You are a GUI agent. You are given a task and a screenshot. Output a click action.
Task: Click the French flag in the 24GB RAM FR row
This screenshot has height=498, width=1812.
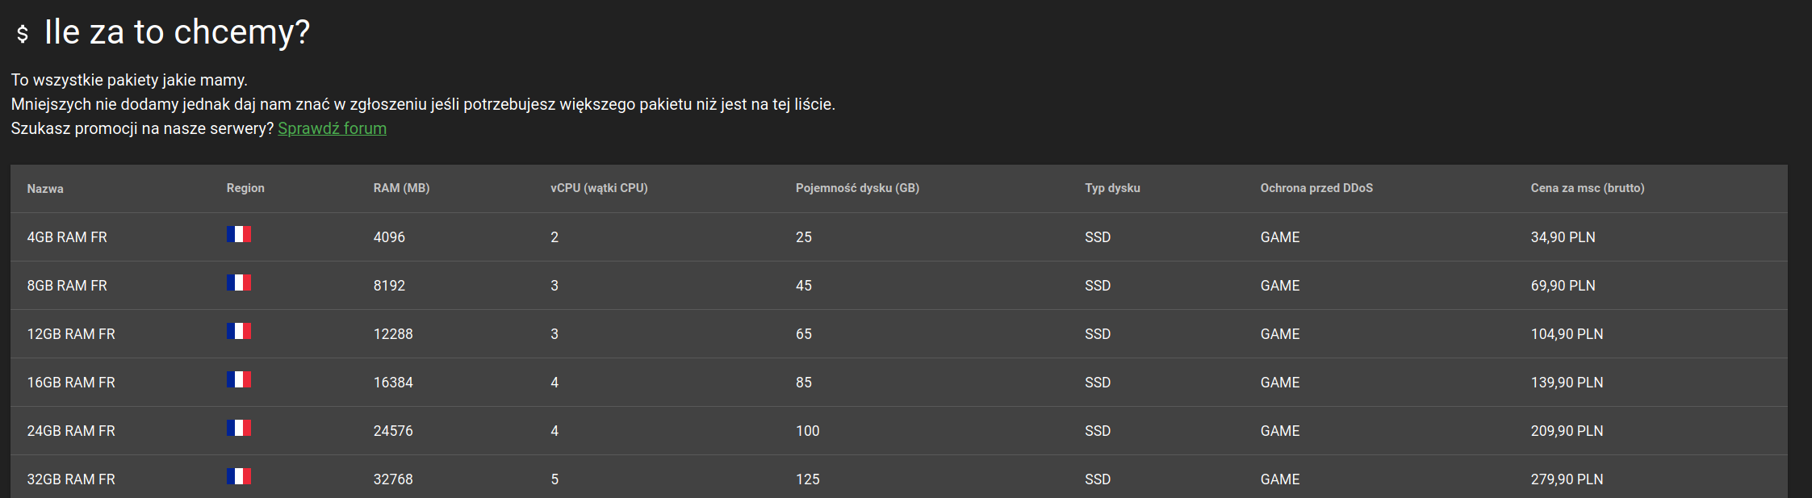pyautogui.click(x=239, y=428)
